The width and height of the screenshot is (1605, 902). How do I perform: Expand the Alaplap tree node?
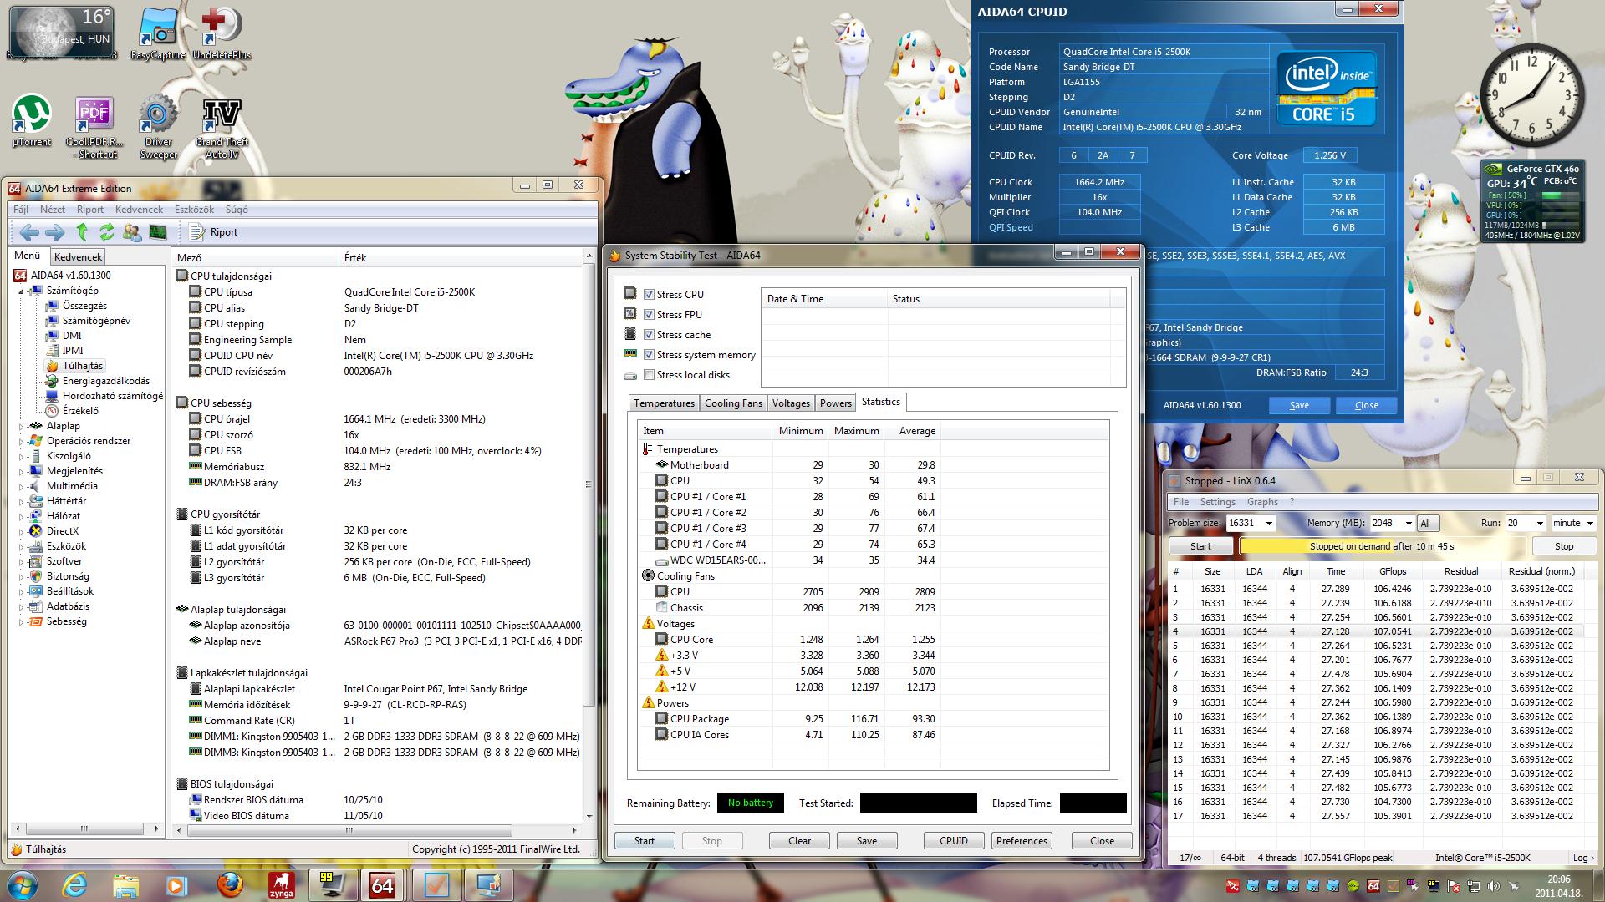click(x=22, y=426)
